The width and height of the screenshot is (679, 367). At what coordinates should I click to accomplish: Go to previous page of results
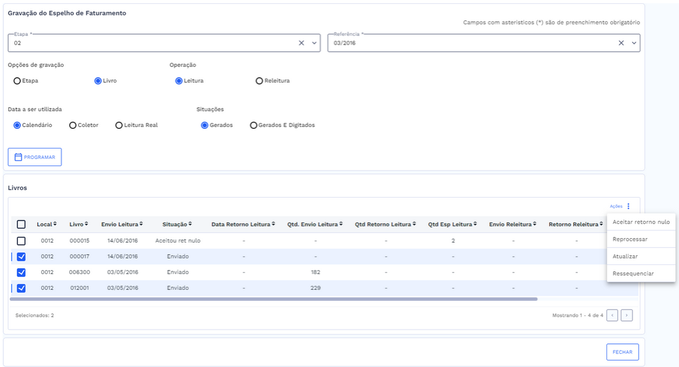(x=612, y=315)
